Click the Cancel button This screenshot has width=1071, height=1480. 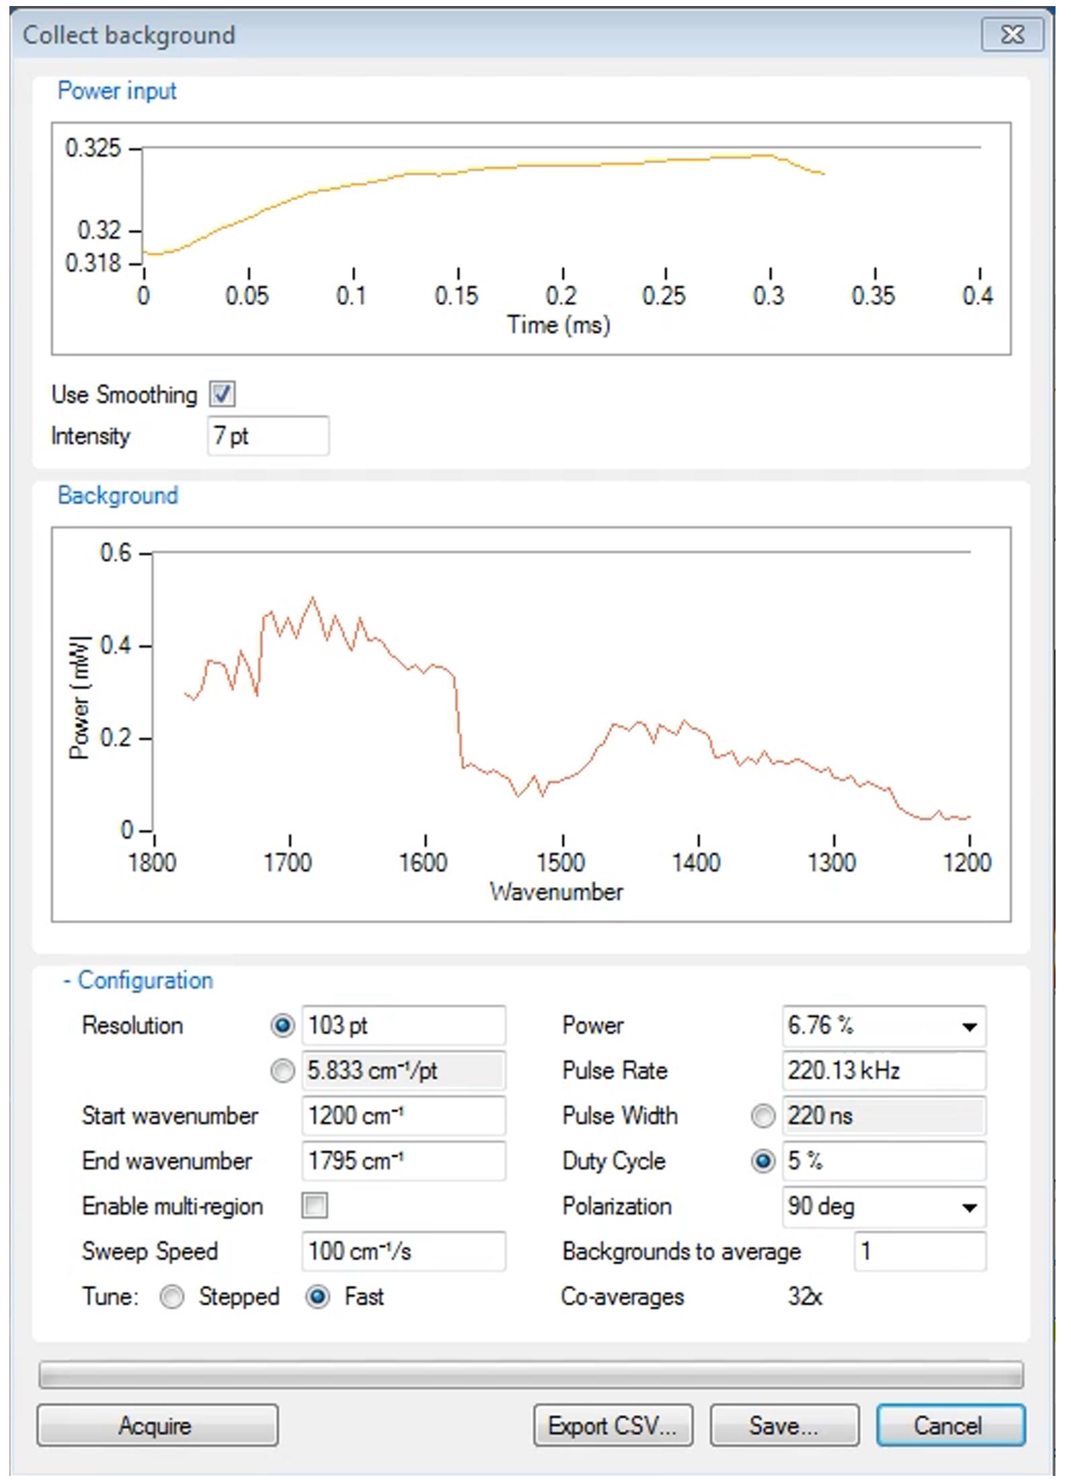[x=951, y=1425]
